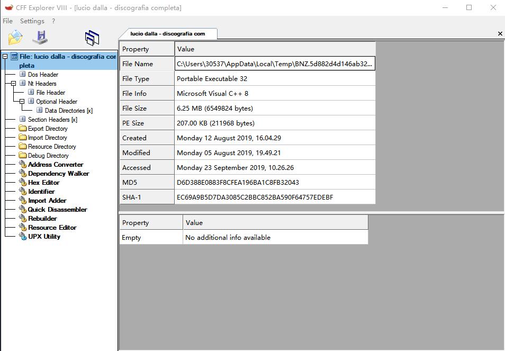Close the open file tab
Viewport: 505px width, 351px height.
pyautogui.click(x=499, y=33)
